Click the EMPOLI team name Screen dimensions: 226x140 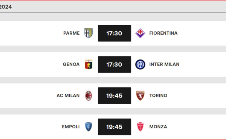tap(71, 126)
